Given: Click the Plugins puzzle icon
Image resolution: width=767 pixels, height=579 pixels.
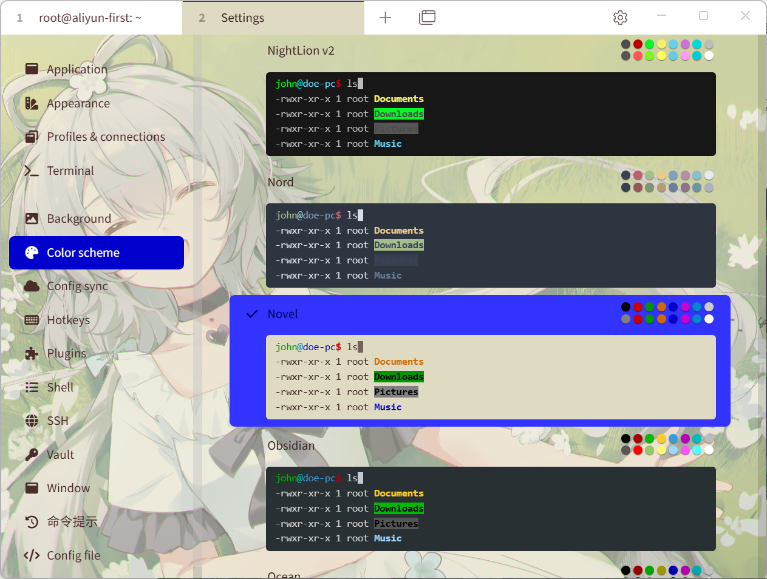Looking at the screenshot, I should pos(32,353).
